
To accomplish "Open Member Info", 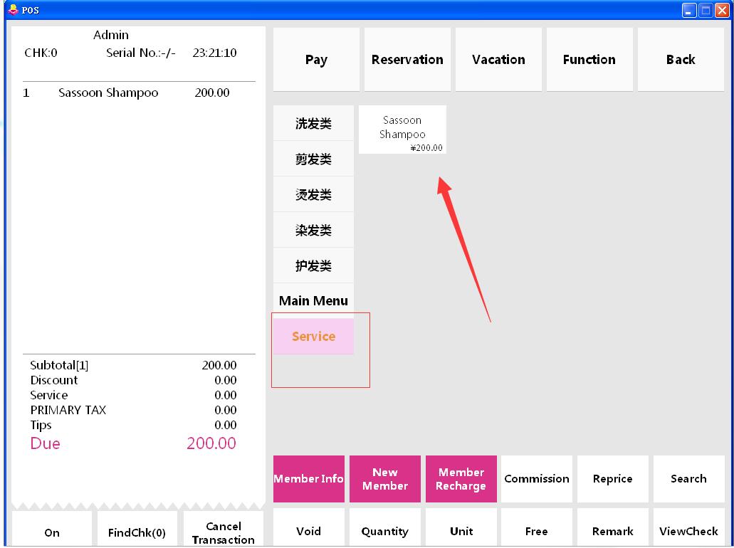I will point(308,479).
